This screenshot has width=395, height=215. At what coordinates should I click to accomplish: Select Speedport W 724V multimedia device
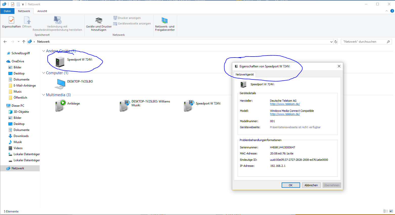(202, 105)
